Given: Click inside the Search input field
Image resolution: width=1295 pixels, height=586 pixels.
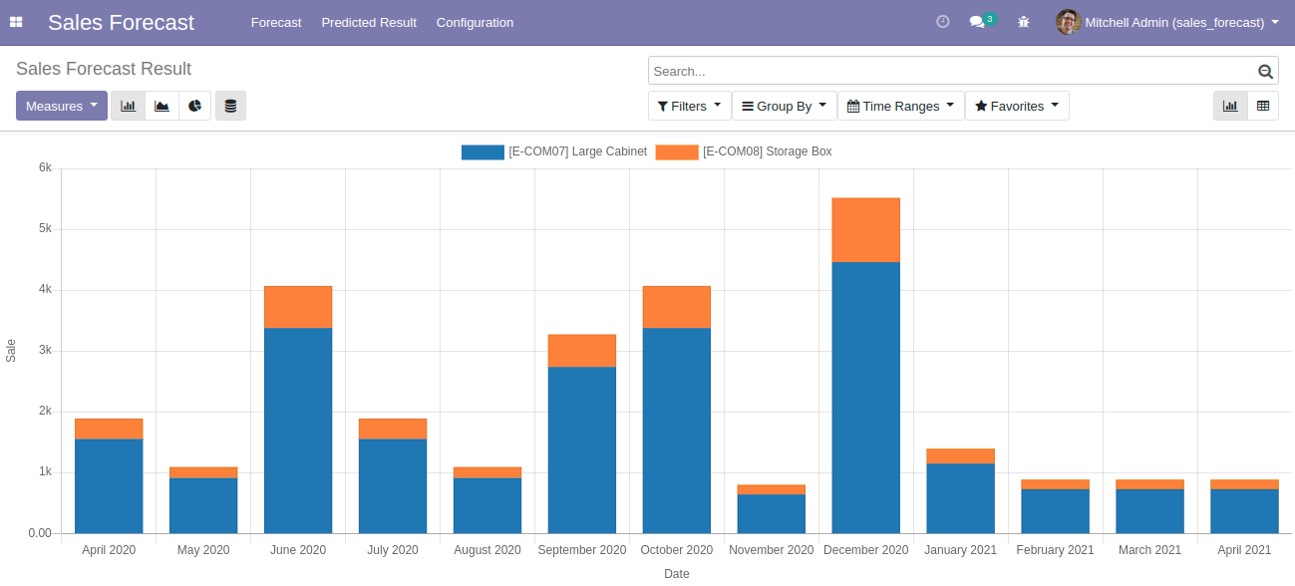Looking at the screenshot, I should 947,71.
